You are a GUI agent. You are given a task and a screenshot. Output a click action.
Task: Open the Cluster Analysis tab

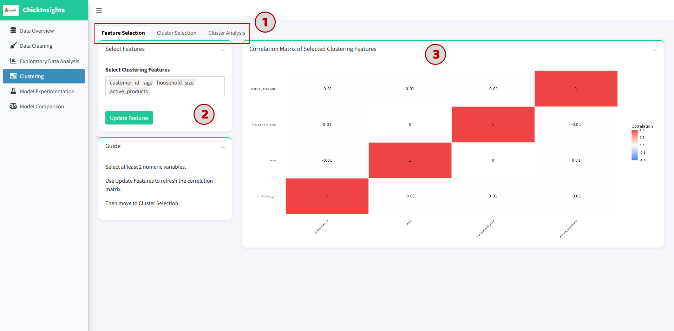(227, 33)
